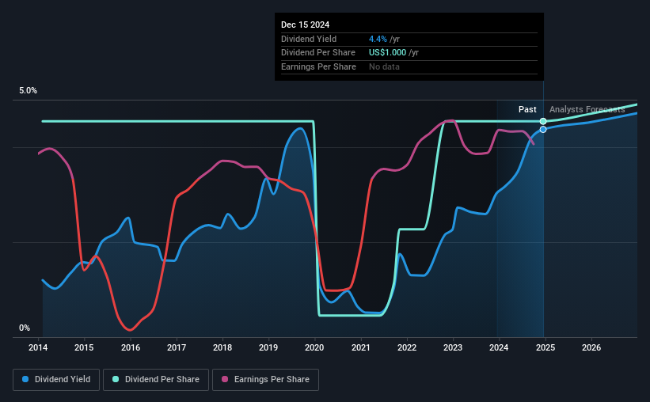
Task: Toggle the Earnings Per Share legend button
Action: [265, 380]
